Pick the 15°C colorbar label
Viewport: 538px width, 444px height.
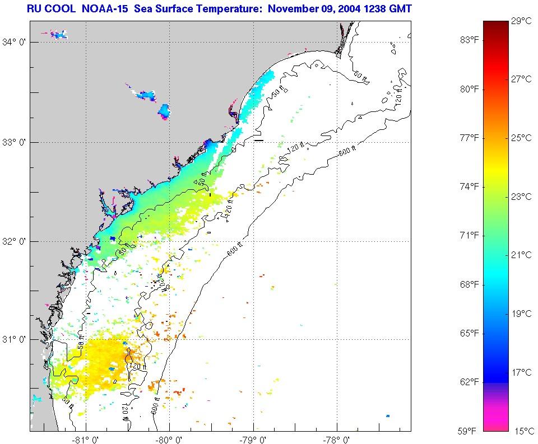(x=524, y=431)
